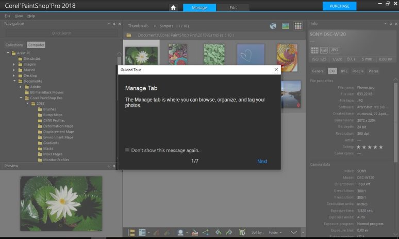Expand the Imagini folder
Screen dimensions: 399x239
[x=14, y=64]
